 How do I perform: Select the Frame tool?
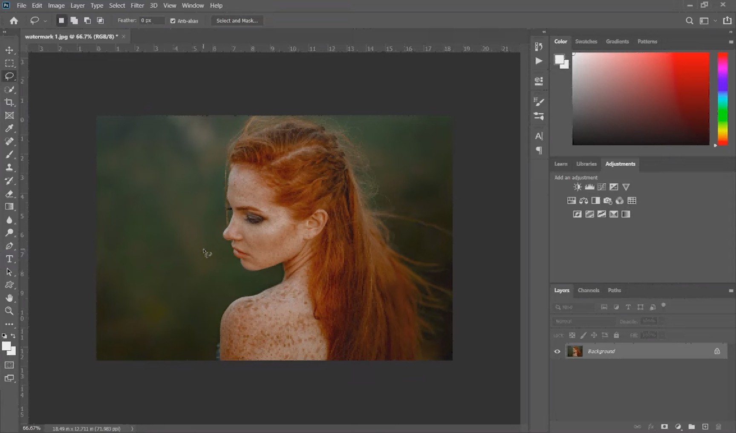(9, 115)
